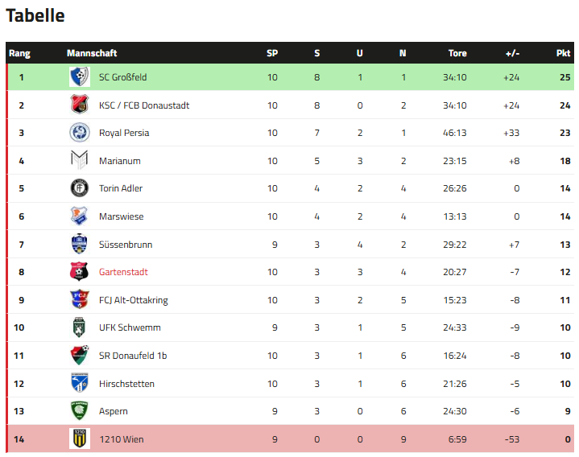579x457 pixels.
Task: Open the Hirschstetten club crest
Action: tap(79, 384)
